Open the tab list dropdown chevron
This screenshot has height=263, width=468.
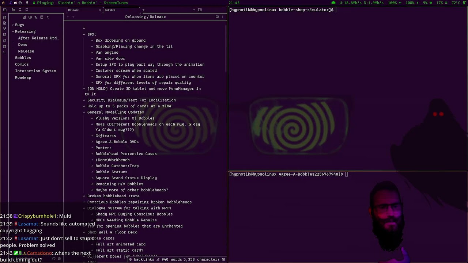(x=194, y=10)
